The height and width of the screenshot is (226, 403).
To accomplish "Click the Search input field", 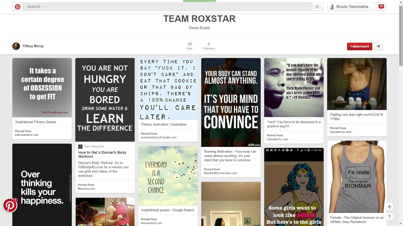I will [167, 7].
